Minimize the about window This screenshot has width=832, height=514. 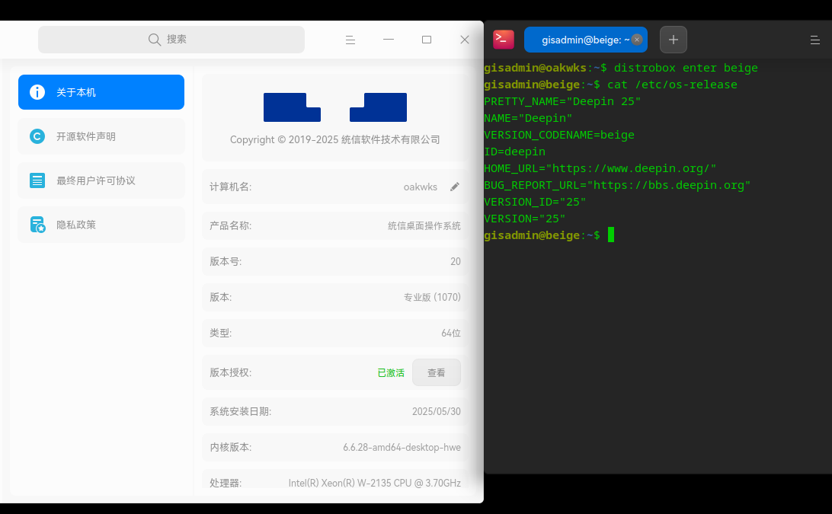tap(389, 40)
